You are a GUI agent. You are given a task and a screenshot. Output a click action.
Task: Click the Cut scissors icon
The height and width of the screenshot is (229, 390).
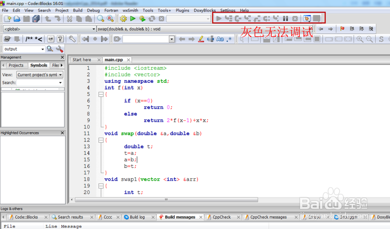tap(69, 19)
